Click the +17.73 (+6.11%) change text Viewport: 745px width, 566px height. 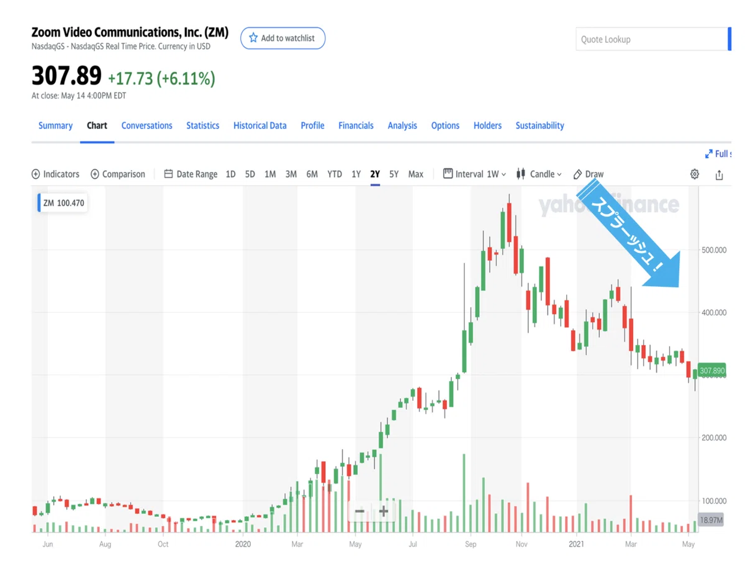pos(161,78)
